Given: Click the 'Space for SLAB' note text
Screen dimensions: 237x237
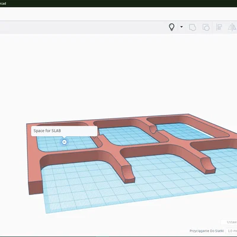Looking at the screenshot, I should (x=47, y=131).
